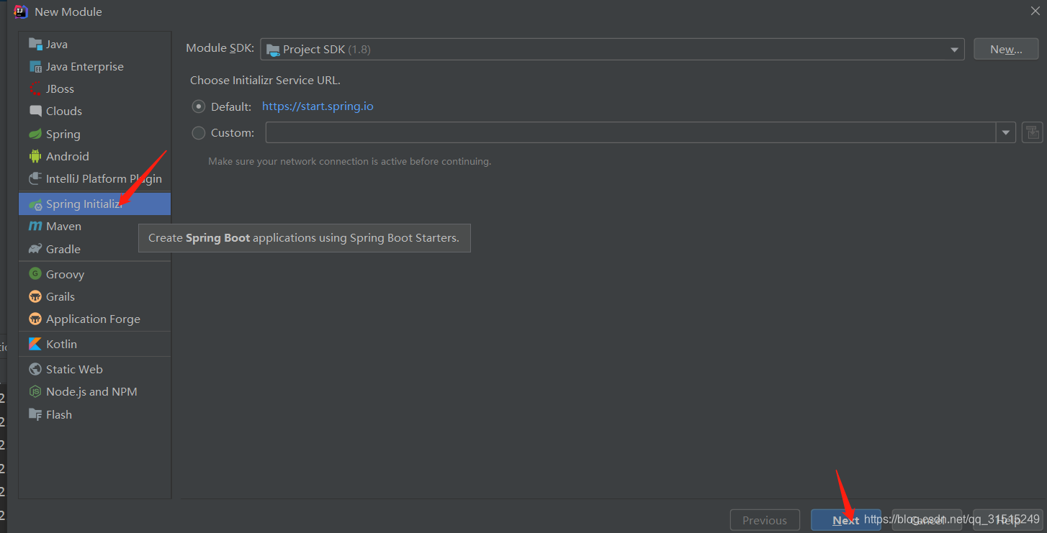Click the JBoss red icon
Image resolution: width=1047 pixels, height=533 pixels.
(35, 88)
